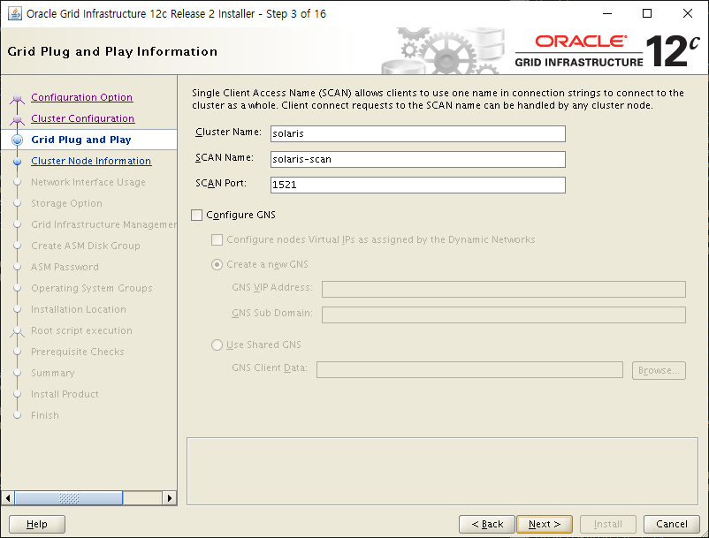The height and width of the screenshot is (538, 709).
Task: Click the Grid Infrastructure Management step text
Action: (103, 224)
